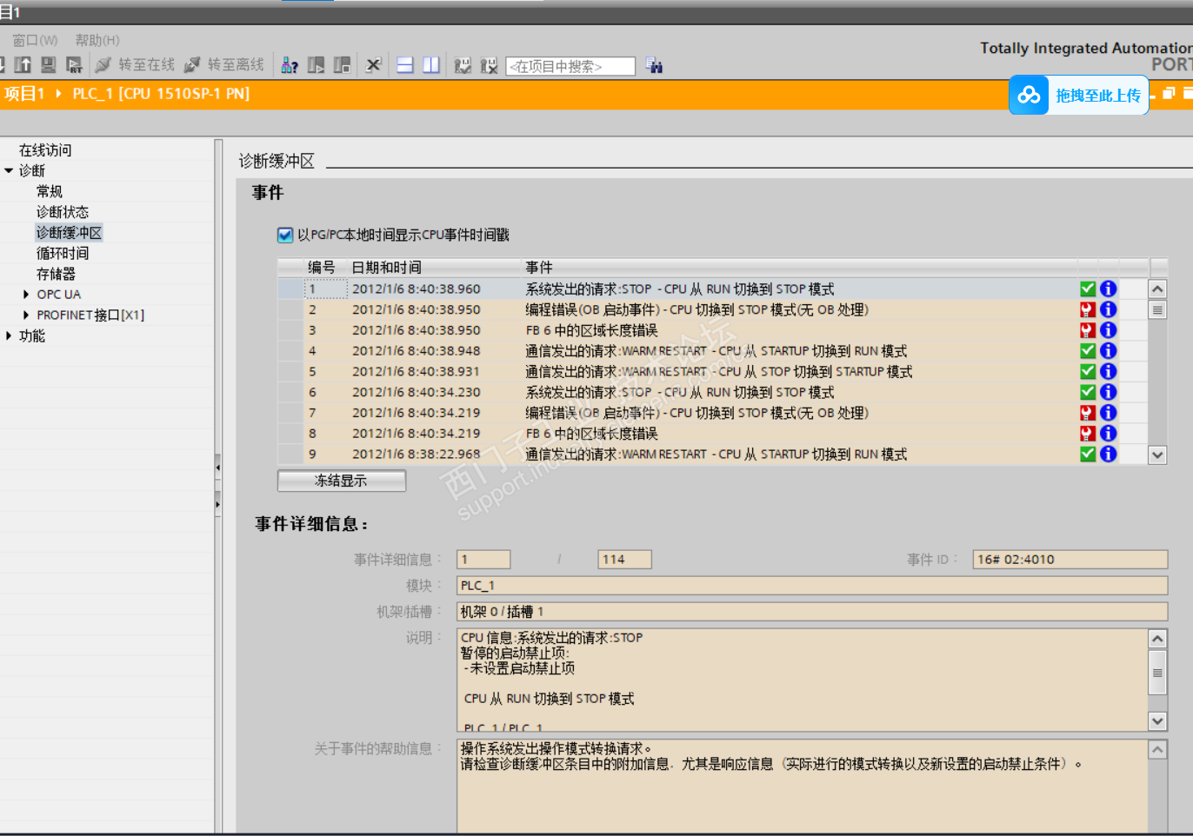Click the event list scroll-up arrow
The image size is (1193, 836).
coord(1157,289)
